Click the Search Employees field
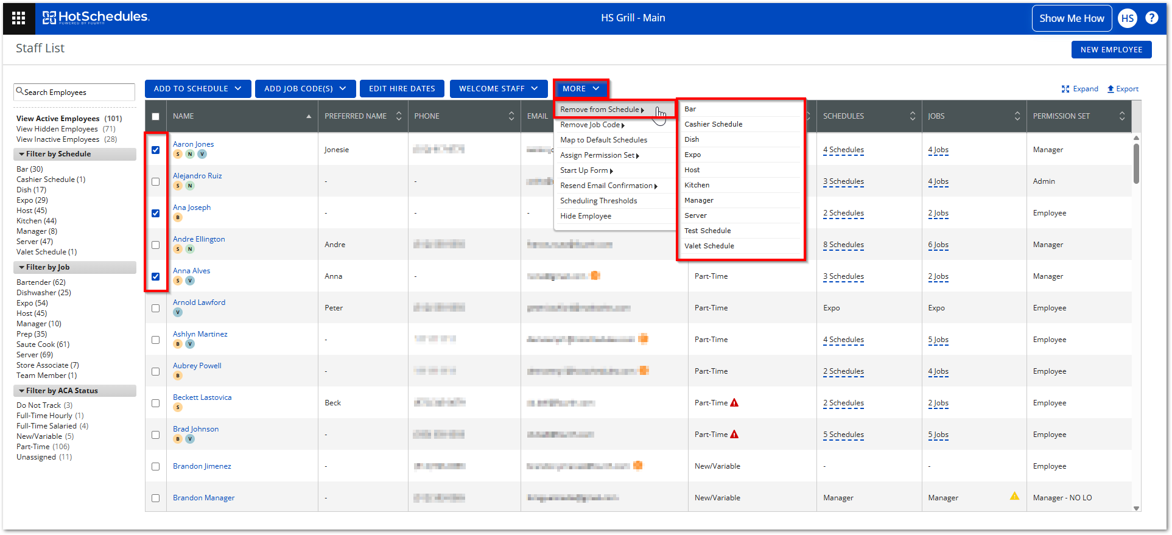The height and width of the screenshot is (535, 1172). tap(74, 93)
